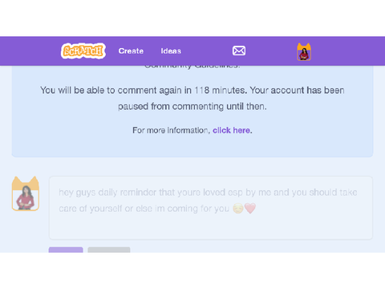Click the "paused from commenting until then" line

pos(192,107)
